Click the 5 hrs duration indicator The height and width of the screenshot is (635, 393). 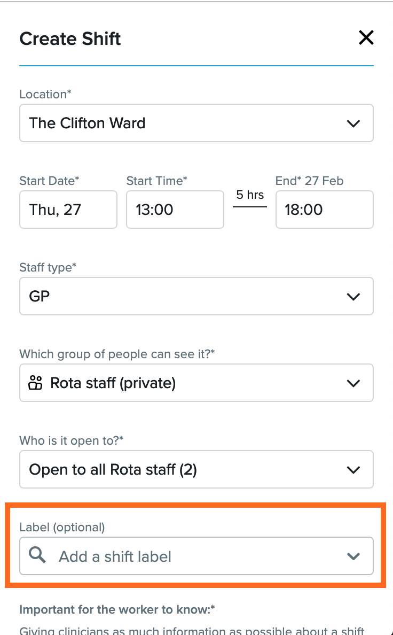250,195
